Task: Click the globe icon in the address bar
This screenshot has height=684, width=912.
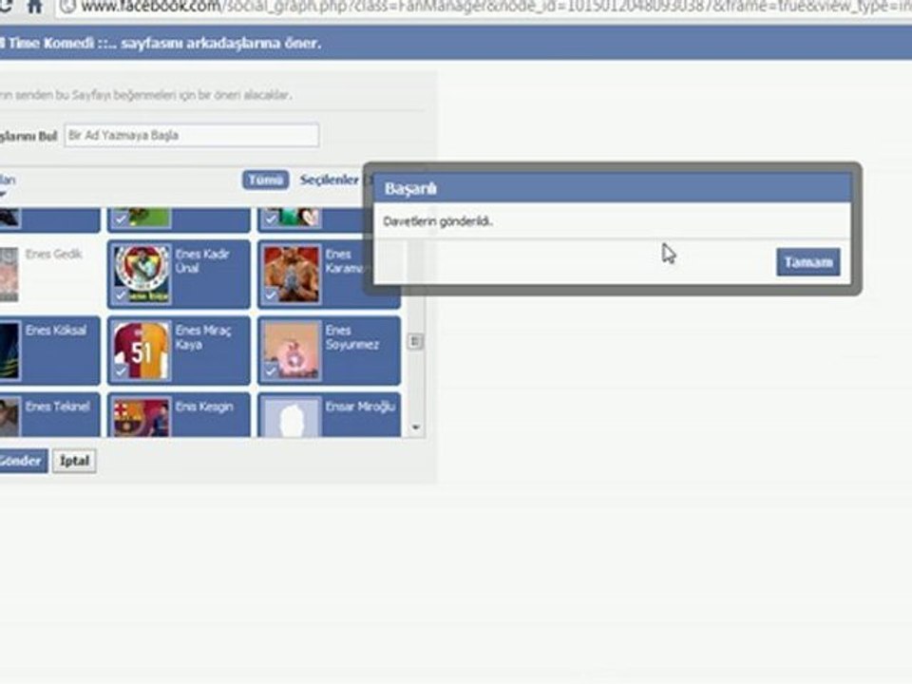Action: click(68, 7)
